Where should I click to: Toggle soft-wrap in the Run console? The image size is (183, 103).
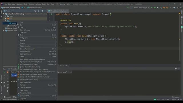tap(8, 82)
